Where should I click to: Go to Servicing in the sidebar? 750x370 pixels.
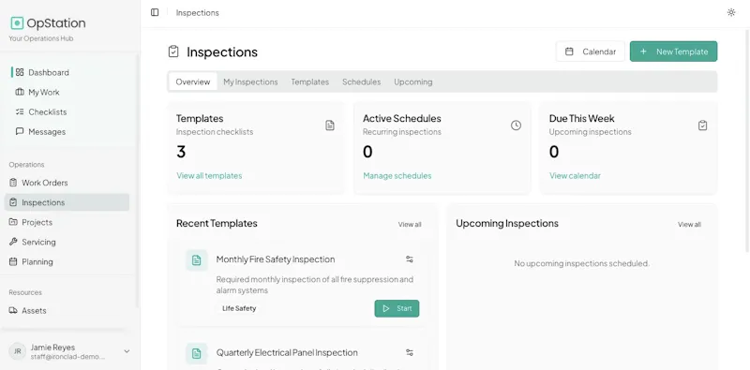[x=67, y=242]
